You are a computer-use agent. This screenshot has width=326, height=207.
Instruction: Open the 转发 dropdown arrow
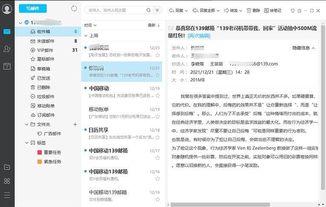240,11
